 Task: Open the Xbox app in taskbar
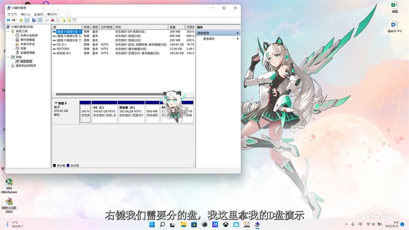[x=225, y=224]
